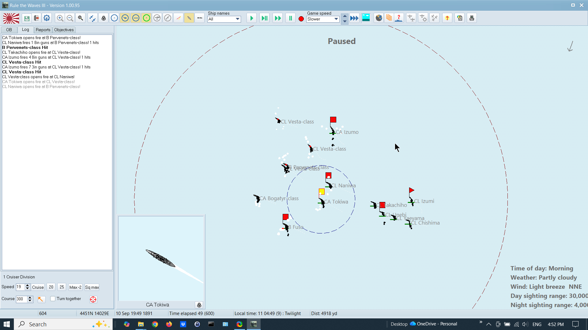Click the red record circle button

(x=301, y=19)
